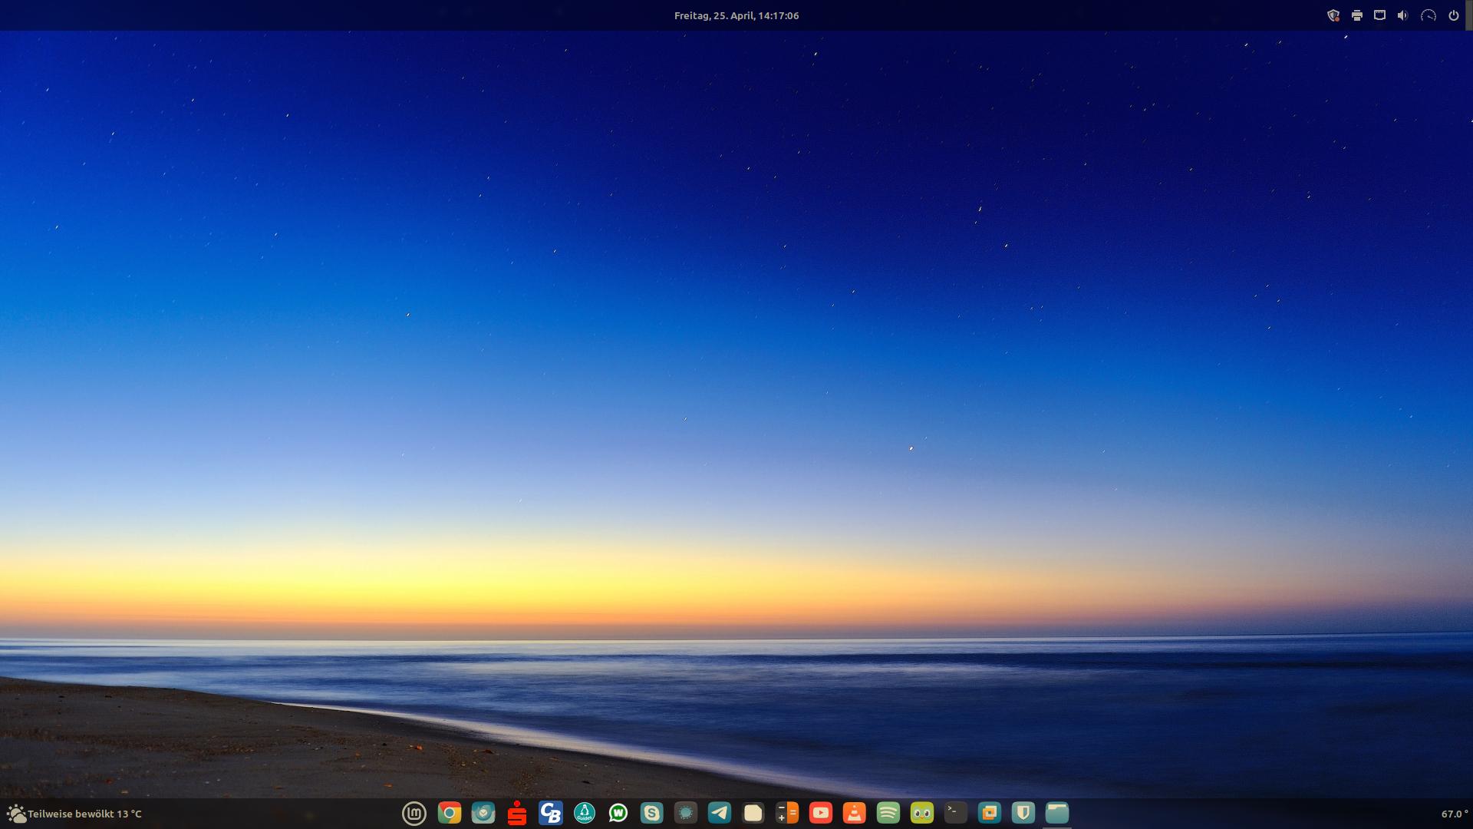Open the printer applet in the tray
Screen dimensions: 1473x829
pos(1357,15)
